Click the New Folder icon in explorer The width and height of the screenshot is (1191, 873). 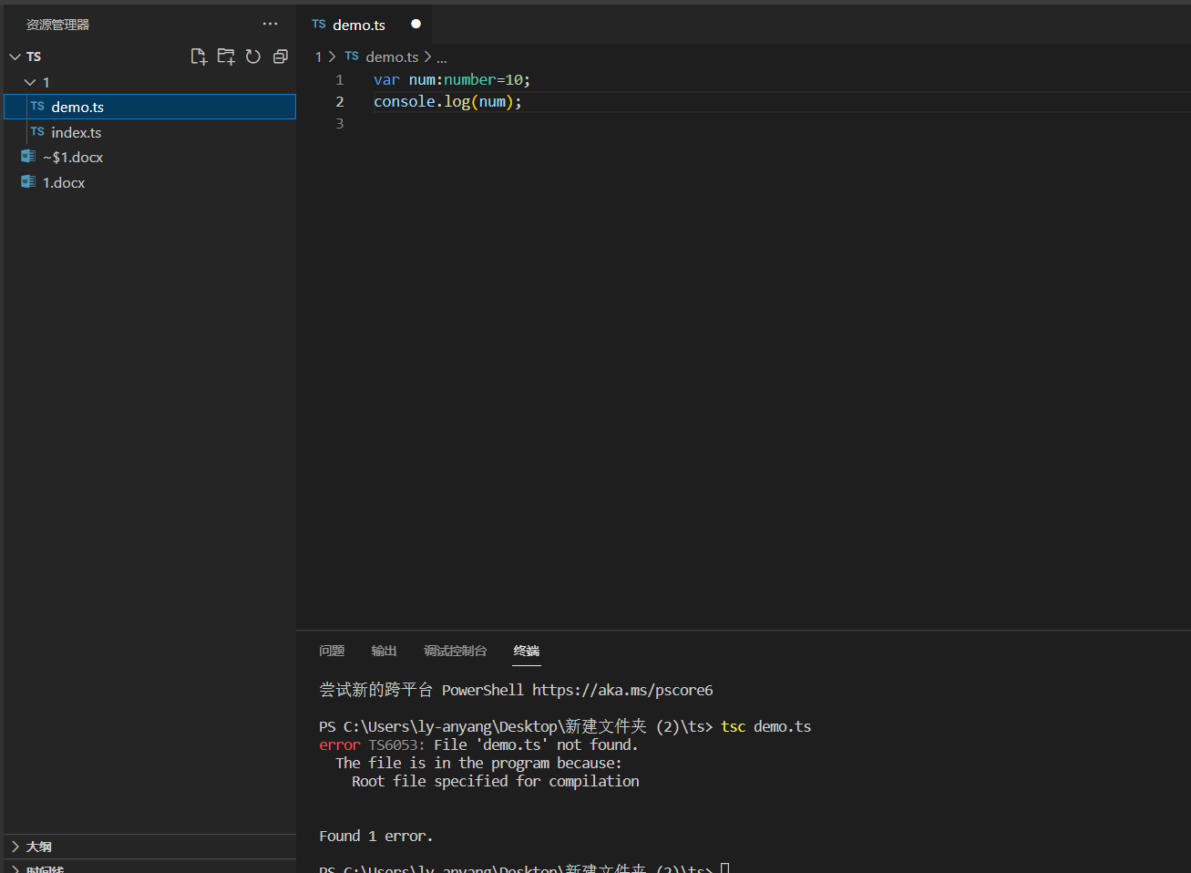(x=226, y=56)
